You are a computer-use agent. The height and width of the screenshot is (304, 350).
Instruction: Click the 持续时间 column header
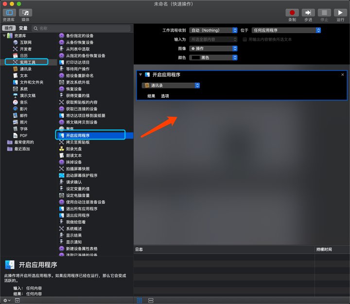click(x=324, y=249)
